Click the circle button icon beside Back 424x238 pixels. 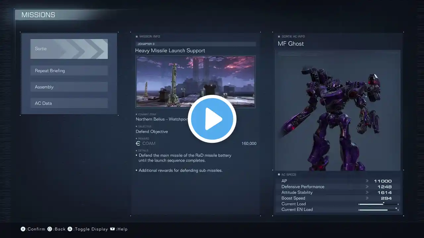50,229
